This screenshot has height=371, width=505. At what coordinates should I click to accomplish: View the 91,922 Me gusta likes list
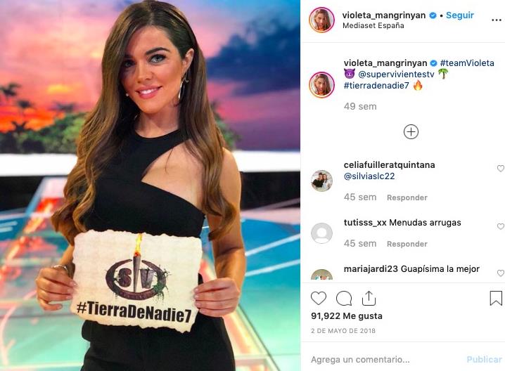coord(347,316)
